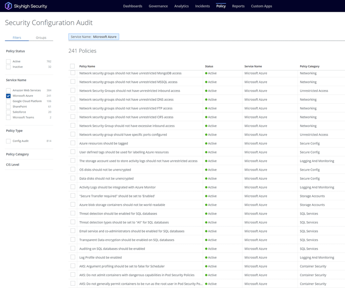Collapse the Service Name filter section
Image resolution: width=345 pixels, height=288 pixels.
pyautogui.click(x=16, y=80)
